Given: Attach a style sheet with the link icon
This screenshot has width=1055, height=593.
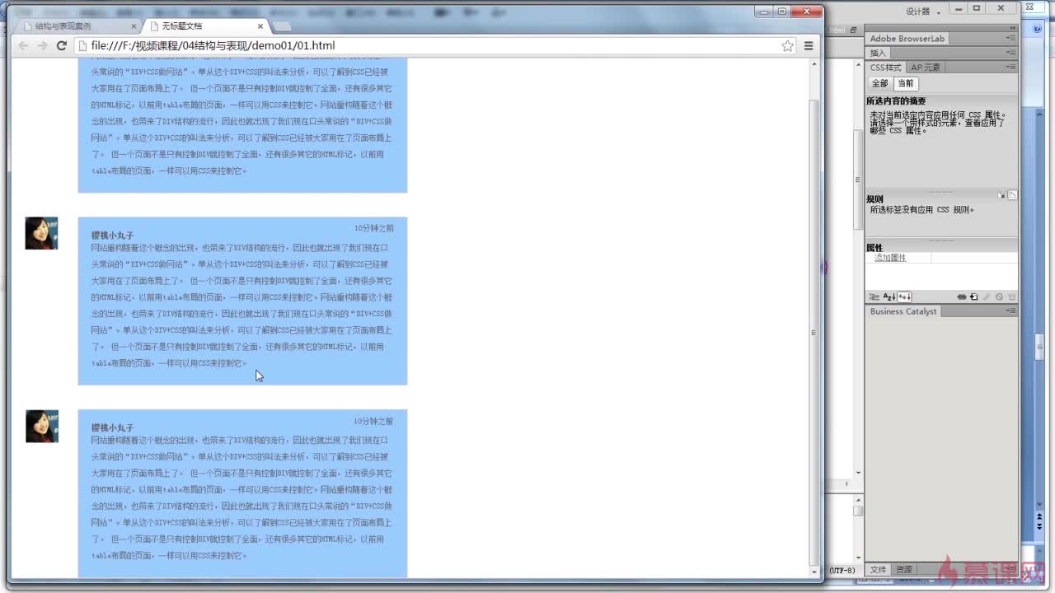Looking at the screenshot, I should (961, 296).
